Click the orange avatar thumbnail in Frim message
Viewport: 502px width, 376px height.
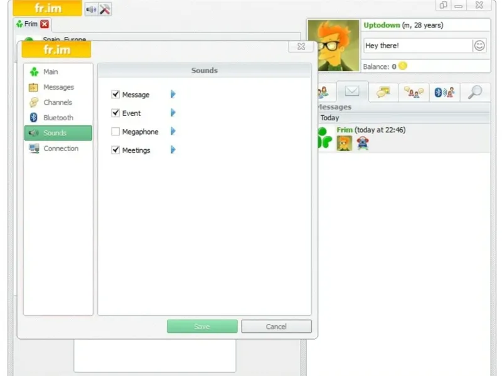344,144
